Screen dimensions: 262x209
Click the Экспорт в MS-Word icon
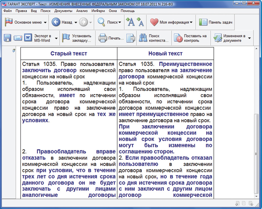click(28, 38)
